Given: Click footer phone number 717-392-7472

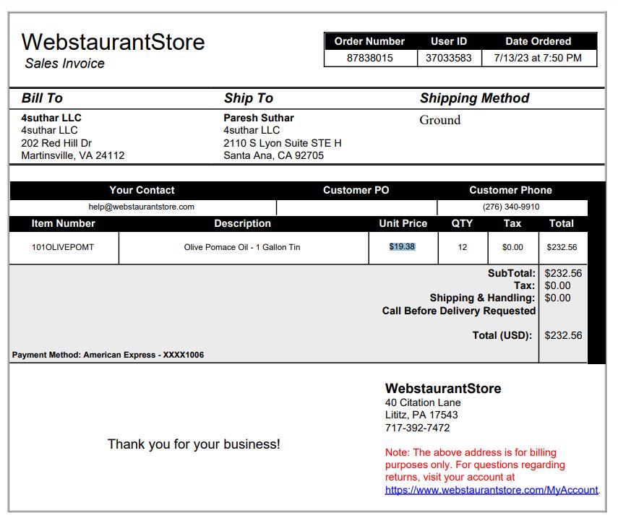Looking at the screenshot, I should point(417,428).
